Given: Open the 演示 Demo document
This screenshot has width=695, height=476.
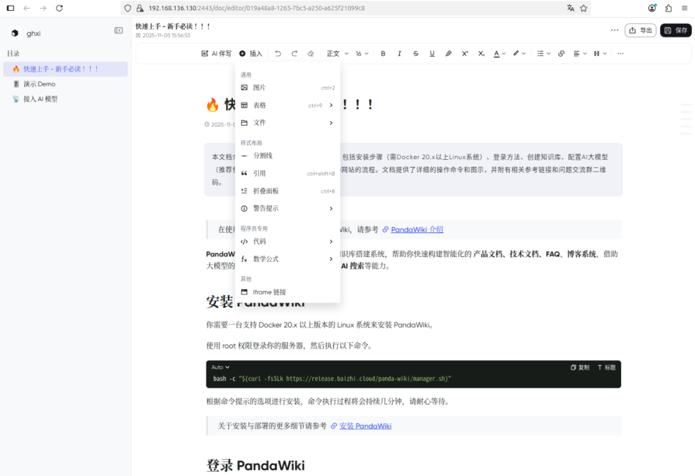Looking at the screenshot, I should tap(66, 84).
